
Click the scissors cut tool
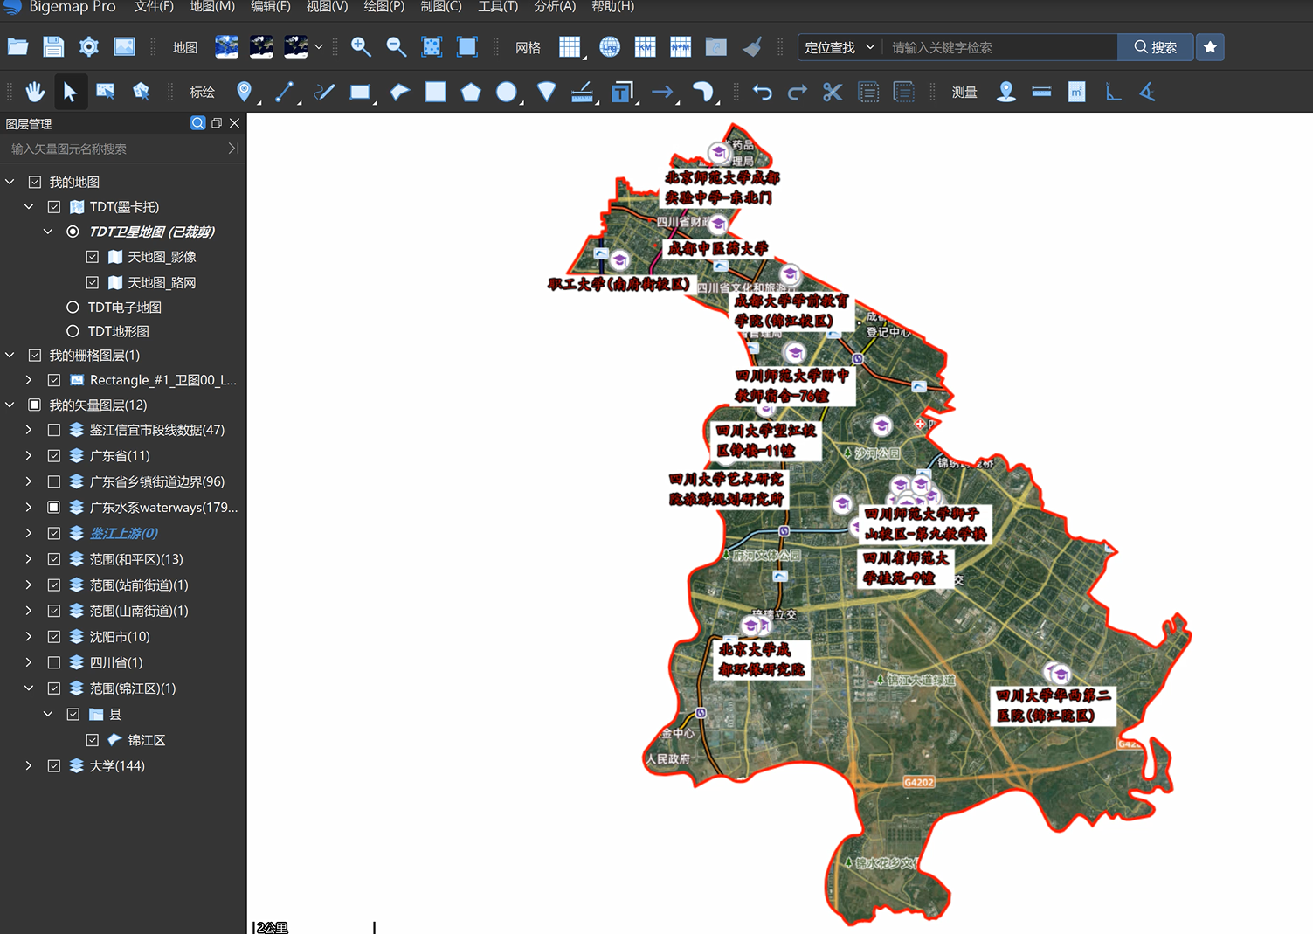point(833,92)
